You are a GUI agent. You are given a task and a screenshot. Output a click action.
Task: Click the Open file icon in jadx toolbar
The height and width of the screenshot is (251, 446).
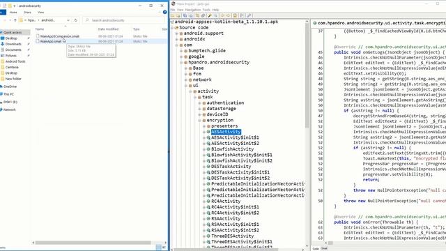[x=173, y=15]
